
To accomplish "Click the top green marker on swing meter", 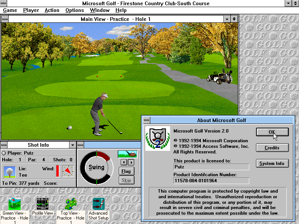I will [x=96, y=154].
